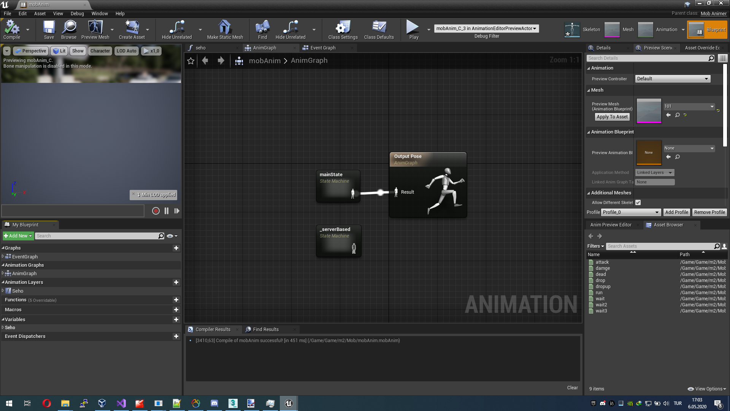This screenshot has height=411, width=730.
Task: Toggle the Lit view mode button
Action: tap(59, 51)
